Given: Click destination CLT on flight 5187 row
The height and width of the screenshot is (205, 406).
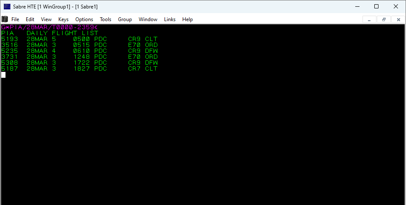Looking at the screenshot, I should pyautogui.click(x=151, y=69).
